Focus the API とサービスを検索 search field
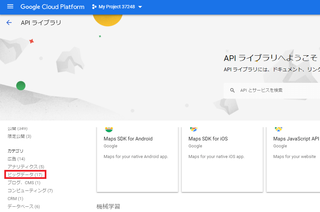Viewport: 320px width, 212px height. [272, 90]
